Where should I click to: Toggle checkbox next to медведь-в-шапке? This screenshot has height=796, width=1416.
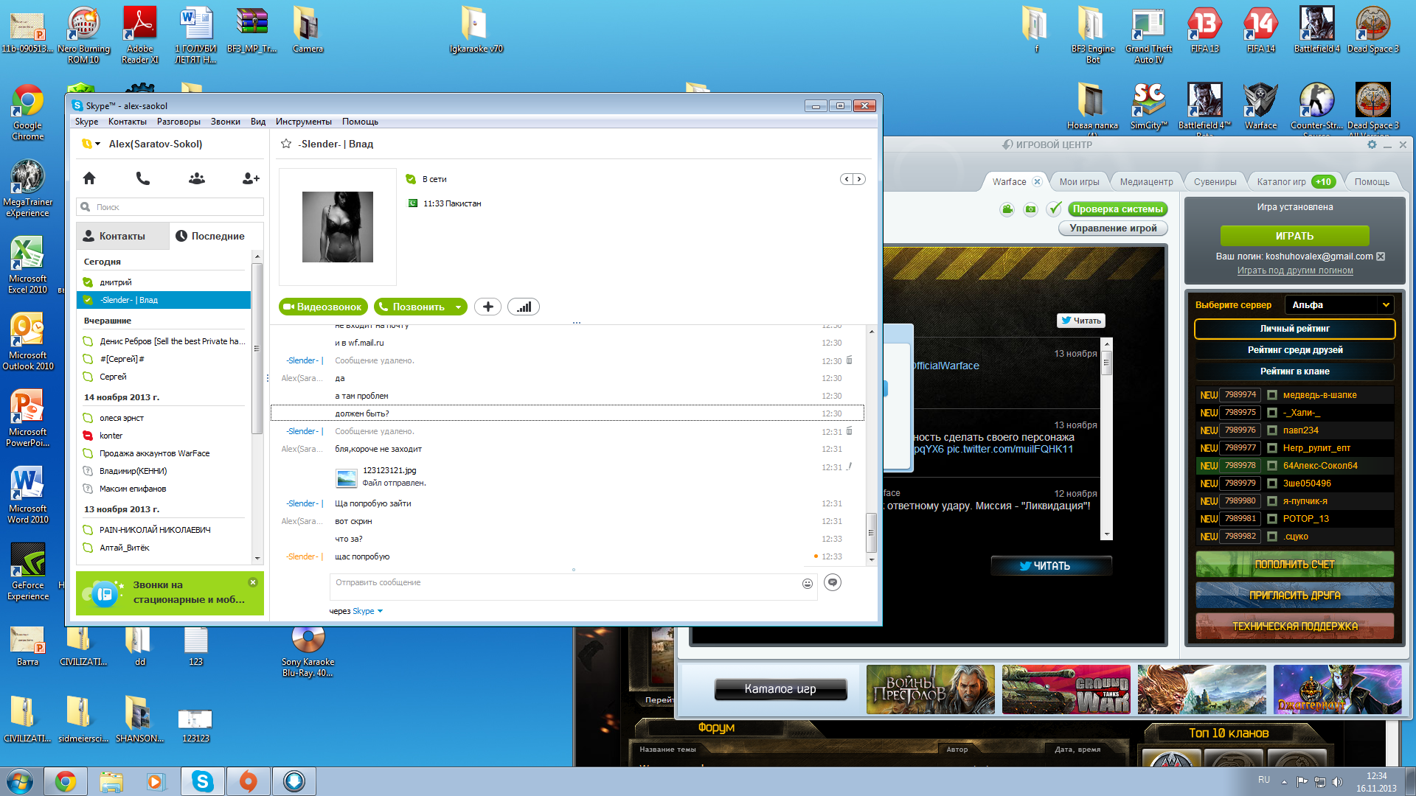coord(1272,395)
